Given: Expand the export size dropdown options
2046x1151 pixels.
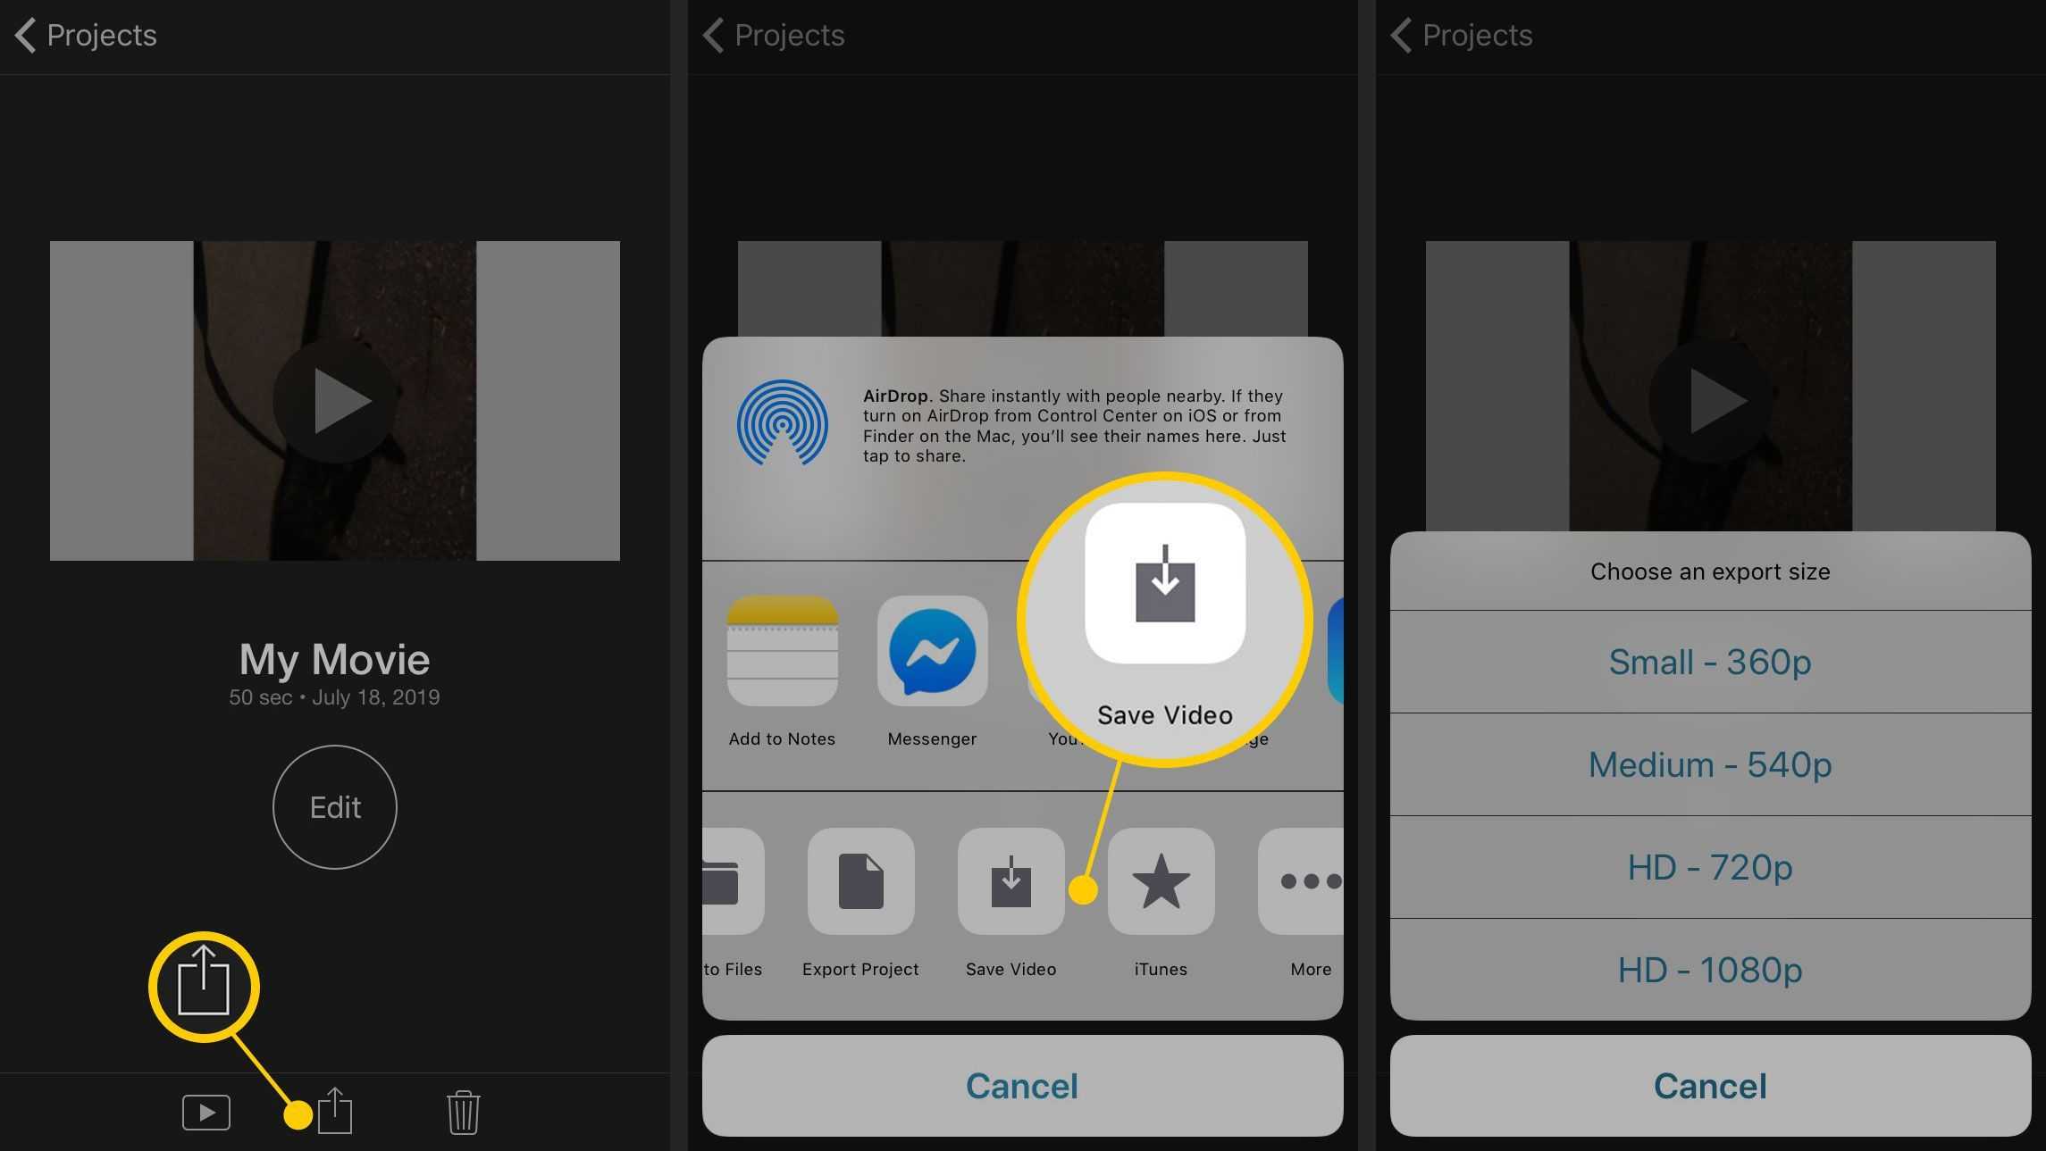Looking at the screenshot, I should tap(1709, 570).
